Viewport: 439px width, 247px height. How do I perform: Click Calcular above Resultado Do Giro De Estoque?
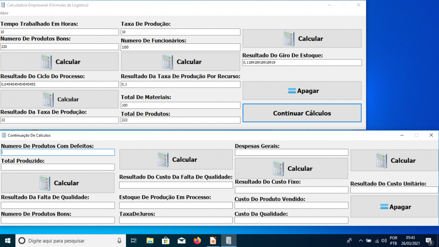pyautogui.click(x=302, y=39)
